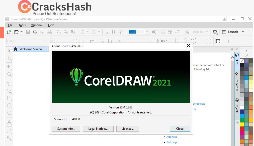The image size is (254, 146).
Task: Pick the yellow swatch in palette
Action: (242, 124)
